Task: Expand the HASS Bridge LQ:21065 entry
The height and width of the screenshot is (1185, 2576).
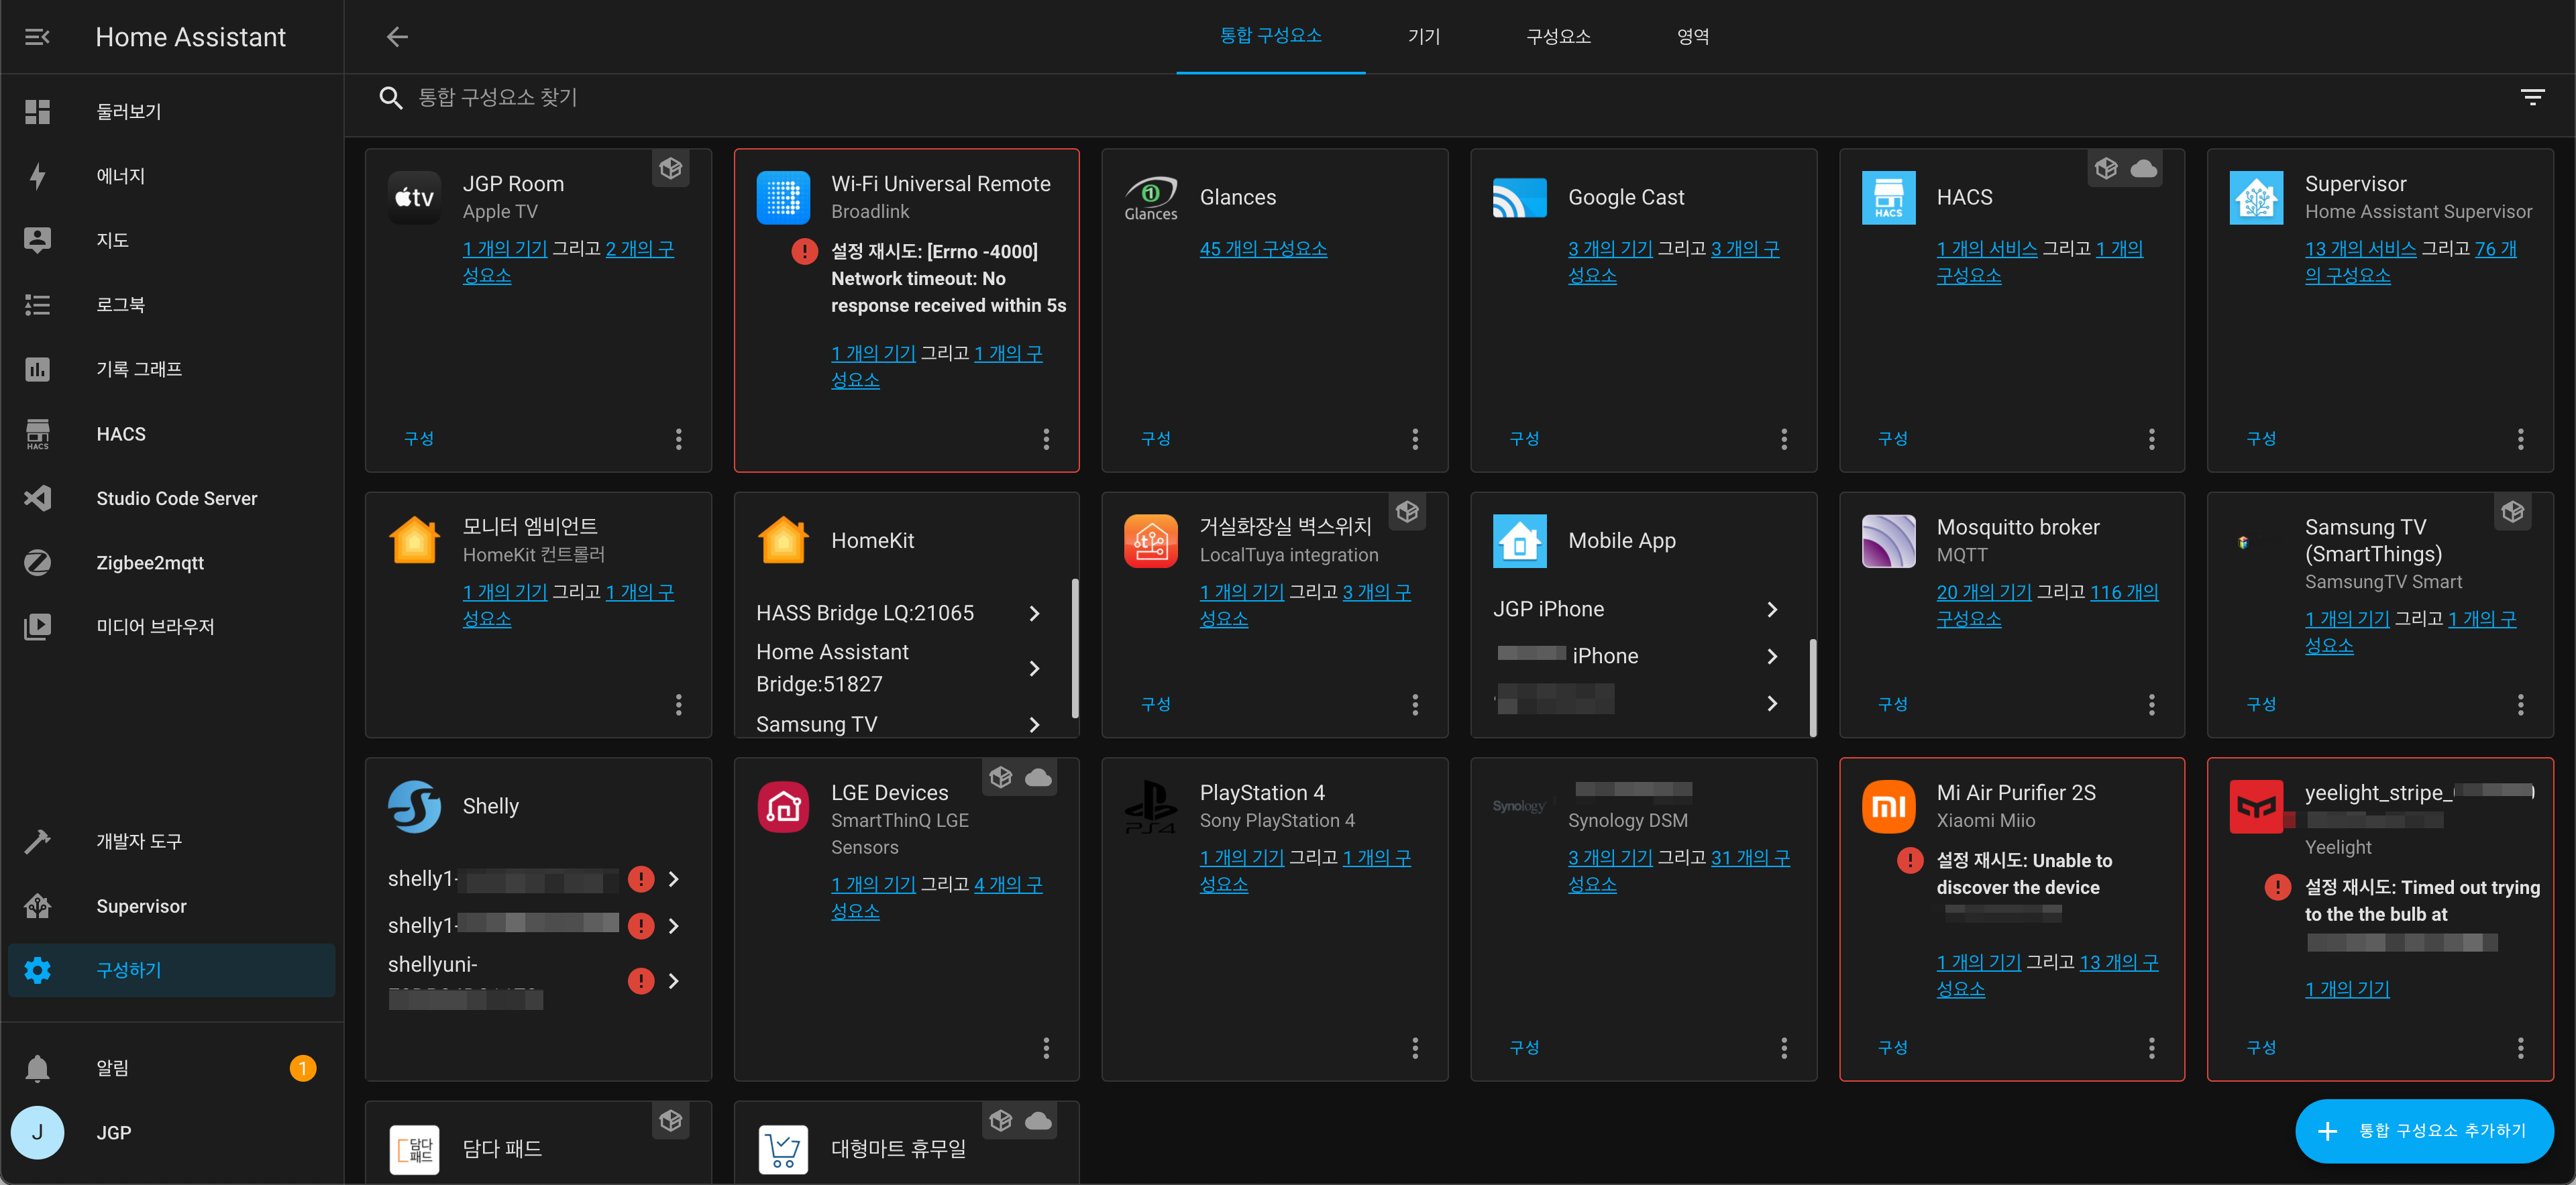Action: pyautogui.click(x=1034, y=613)
